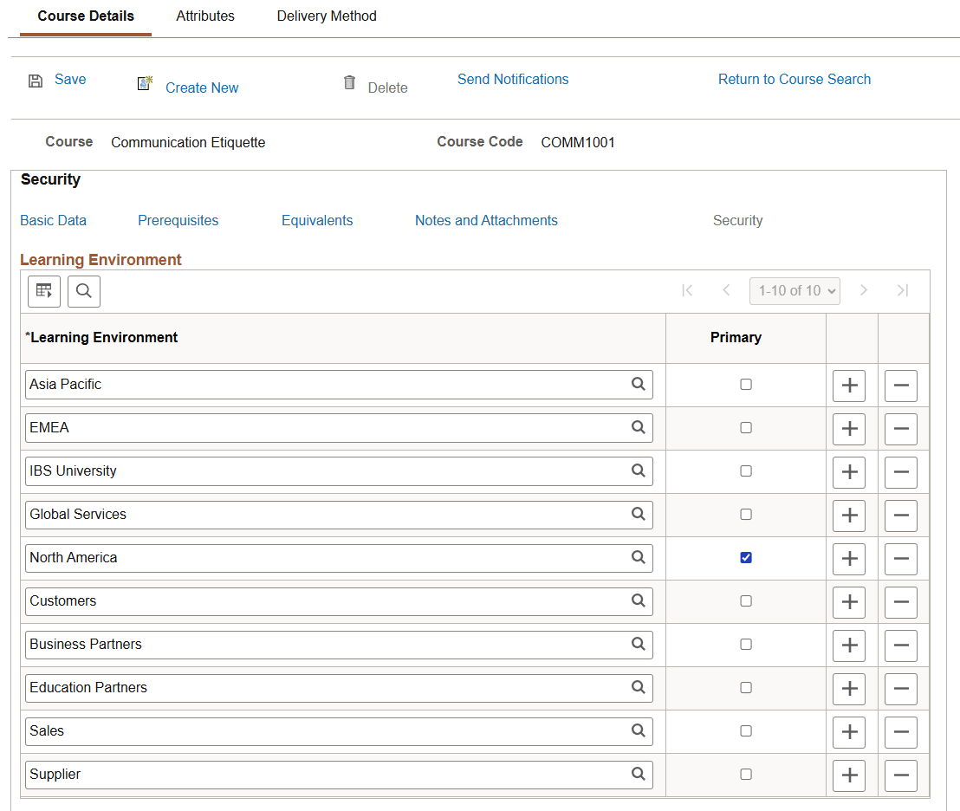Remove the Supplier row
960x811 pixels.
[901, 775]
